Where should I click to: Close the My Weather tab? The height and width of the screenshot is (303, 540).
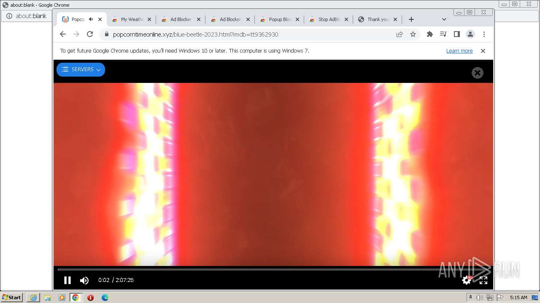click(x=149, y=19)
